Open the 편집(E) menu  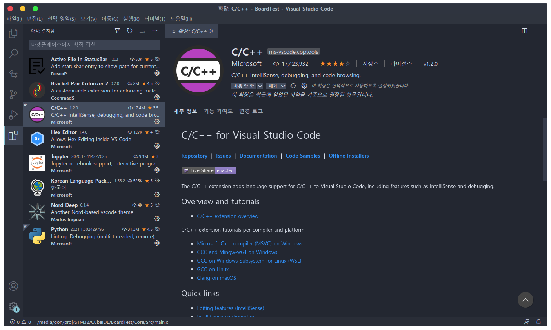(35, 19)
